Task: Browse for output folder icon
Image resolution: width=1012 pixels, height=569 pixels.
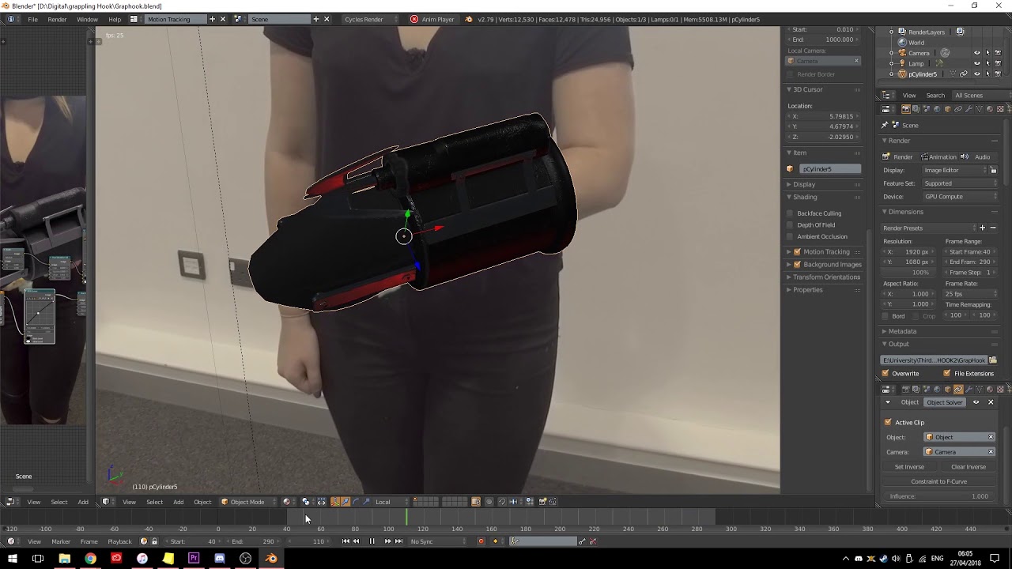Action: [993, 360]
